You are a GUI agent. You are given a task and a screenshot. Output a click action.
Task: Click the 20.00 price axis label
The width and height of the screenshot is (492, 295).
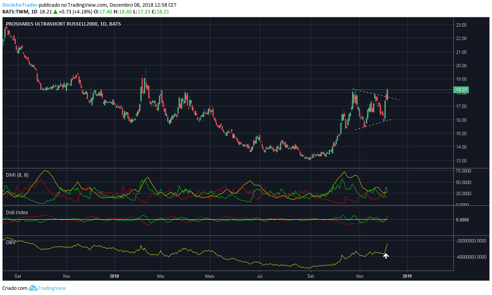pyautogui.click(x=461, y=65)
